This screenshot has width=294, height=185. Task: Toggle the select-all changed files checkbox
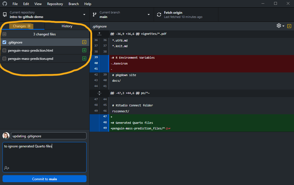point(4,34)
